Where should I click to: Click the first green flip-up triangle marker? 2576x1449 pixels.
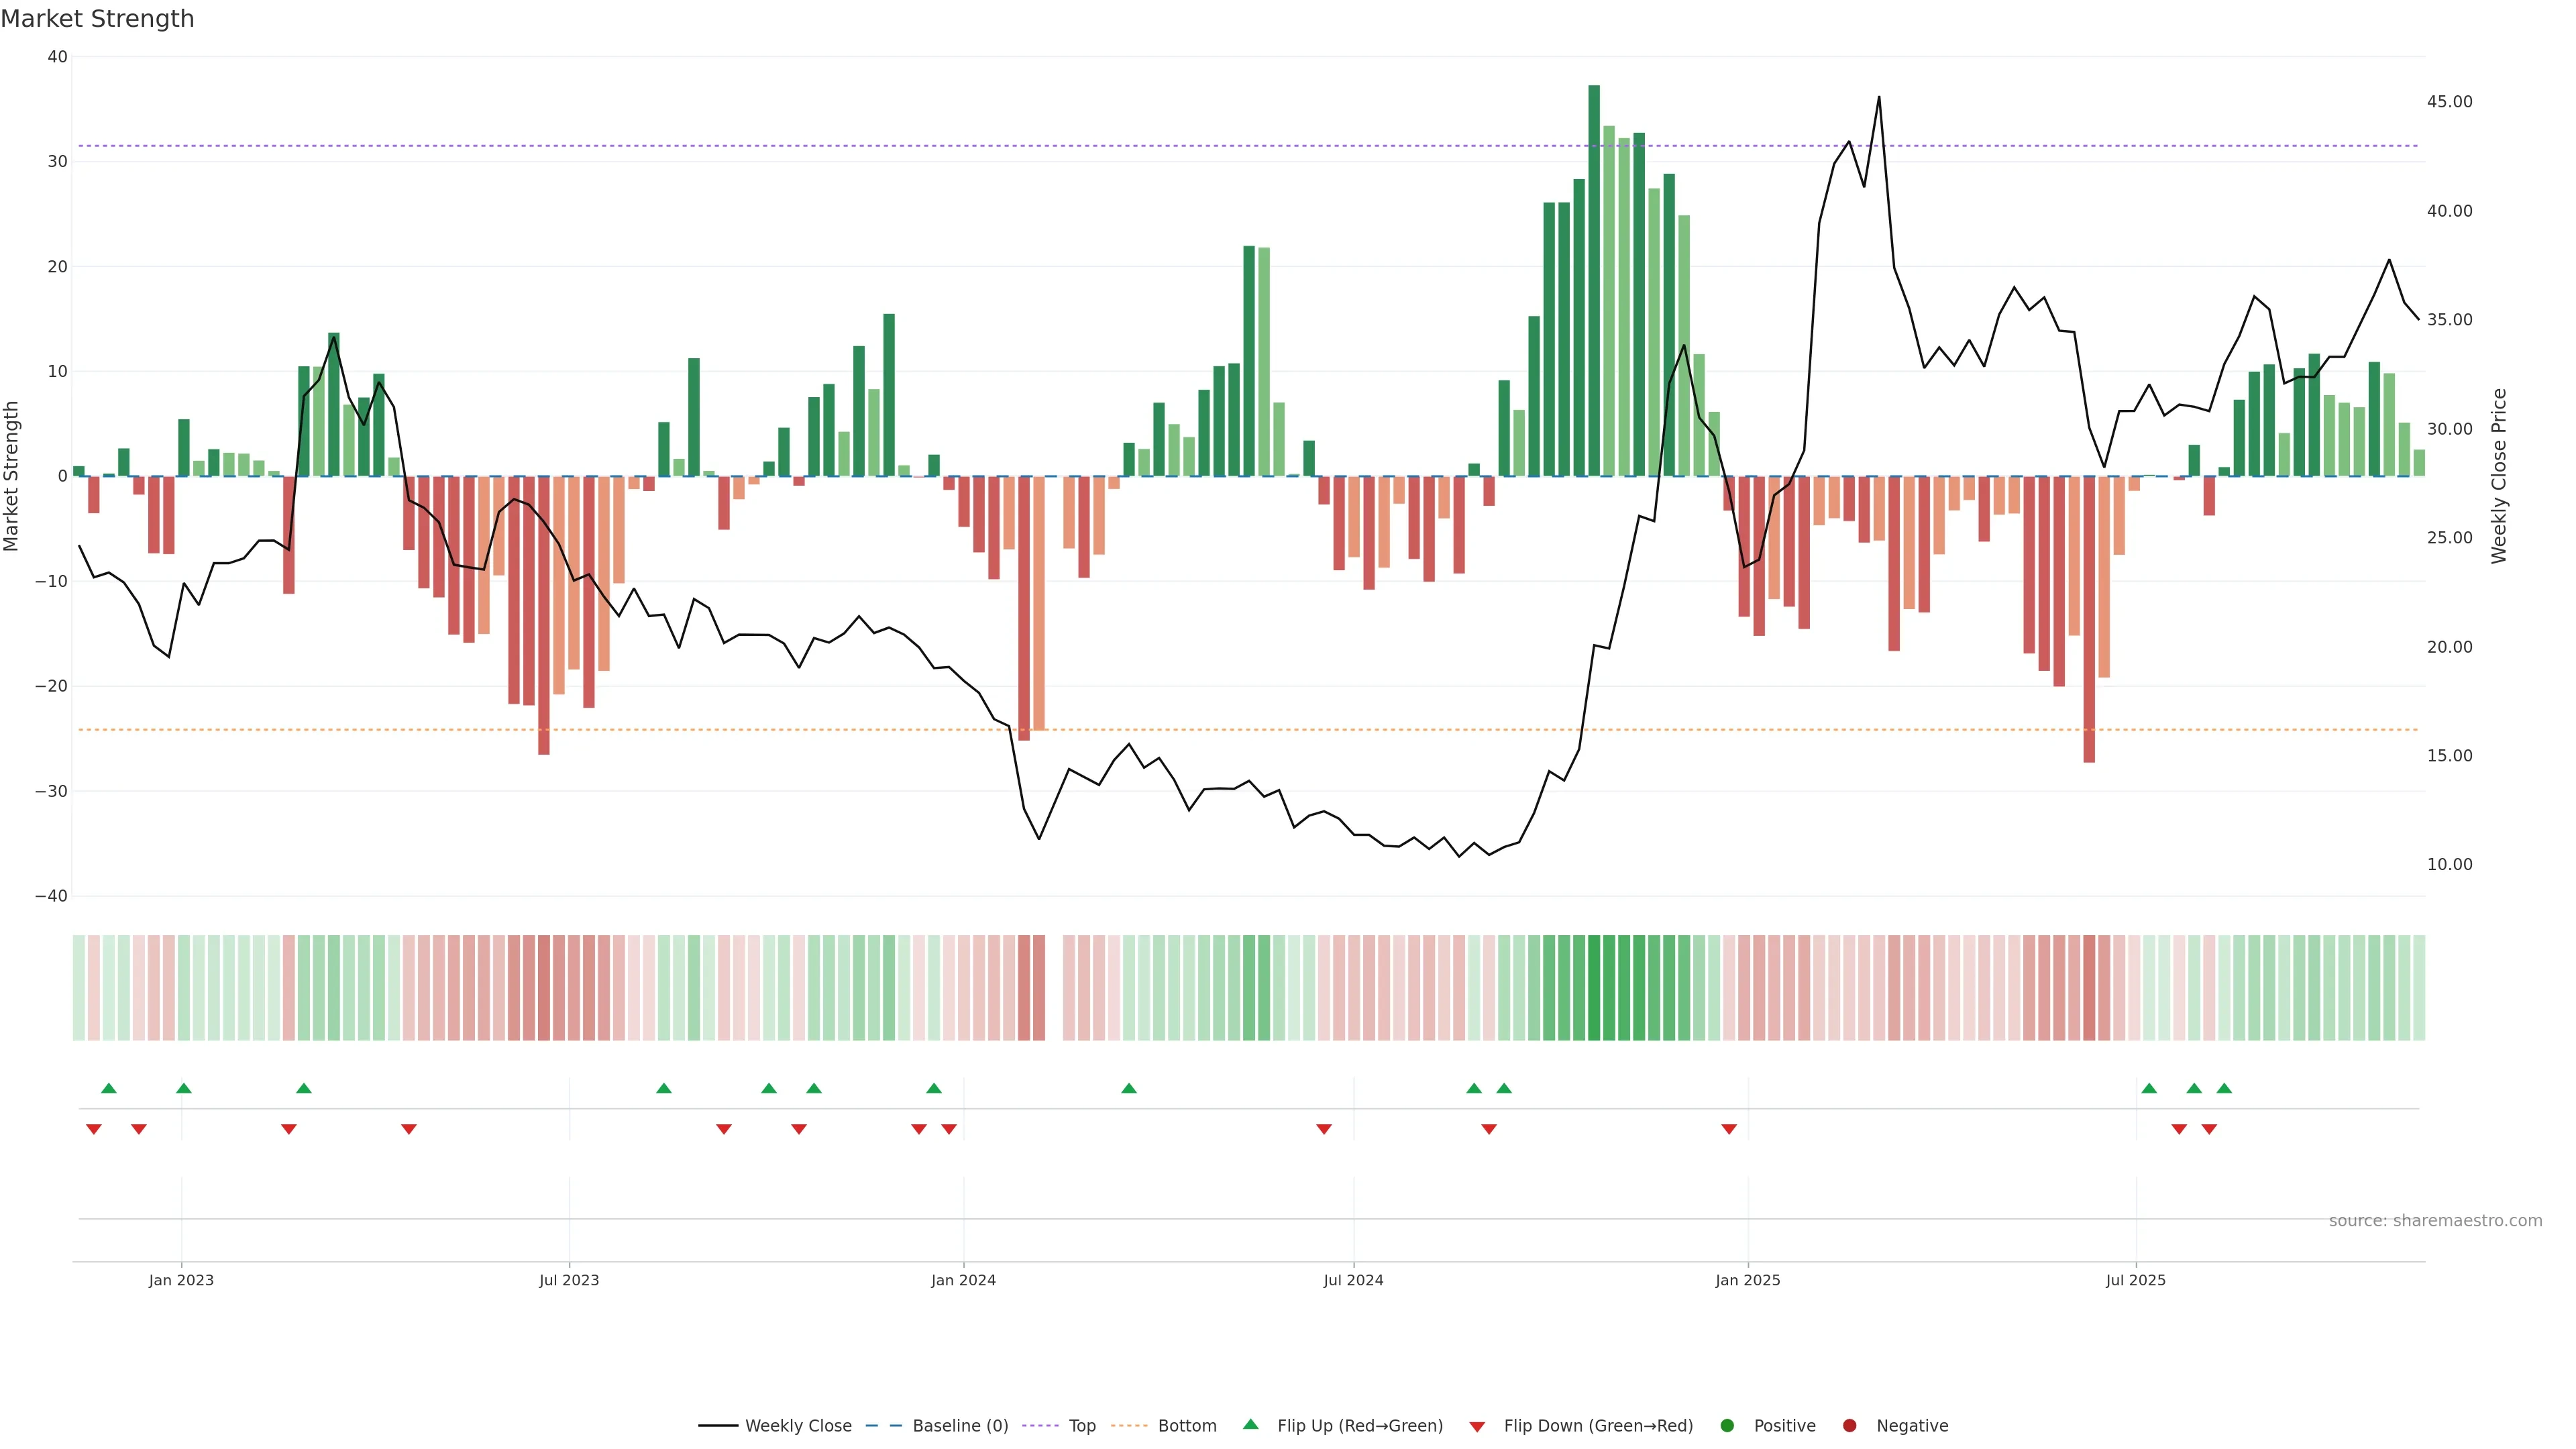tap(109, 1088)
